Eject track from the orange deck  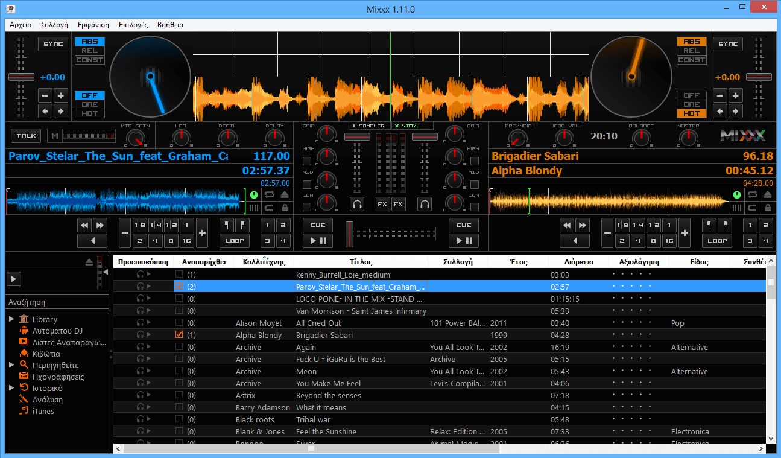[767, 194]
